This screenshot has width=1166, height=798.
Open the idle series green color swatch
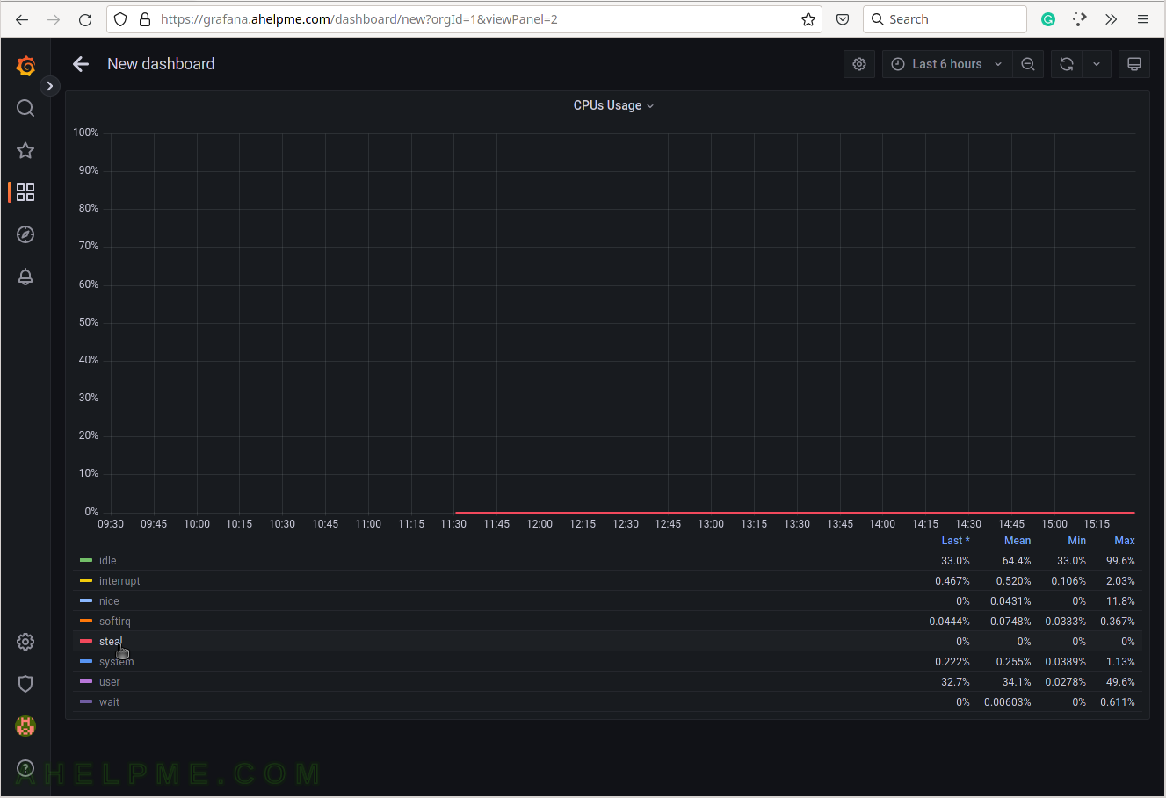click(86, 560)
